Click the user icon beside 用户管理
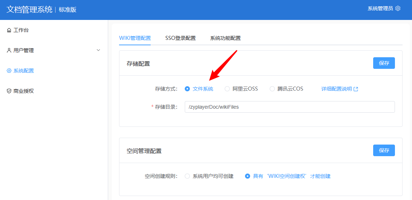This screenshot has width=412, height=200. point(9,51)
